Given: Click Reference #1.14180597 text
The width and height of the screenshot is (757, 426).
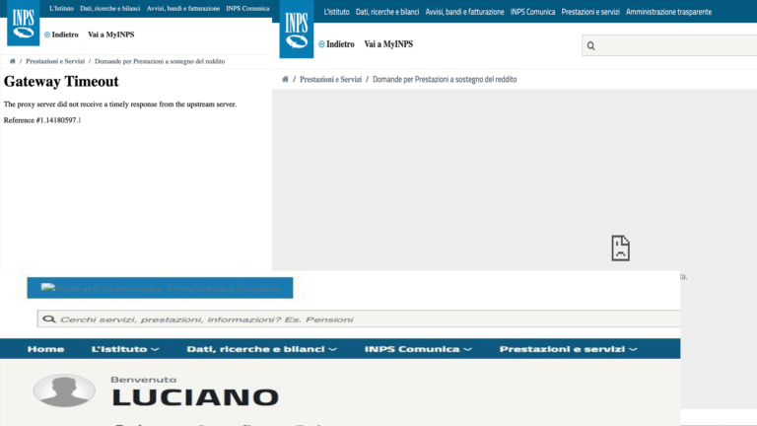Looking at the screenshot, I should pyautogui.click(x=42, y=120).
